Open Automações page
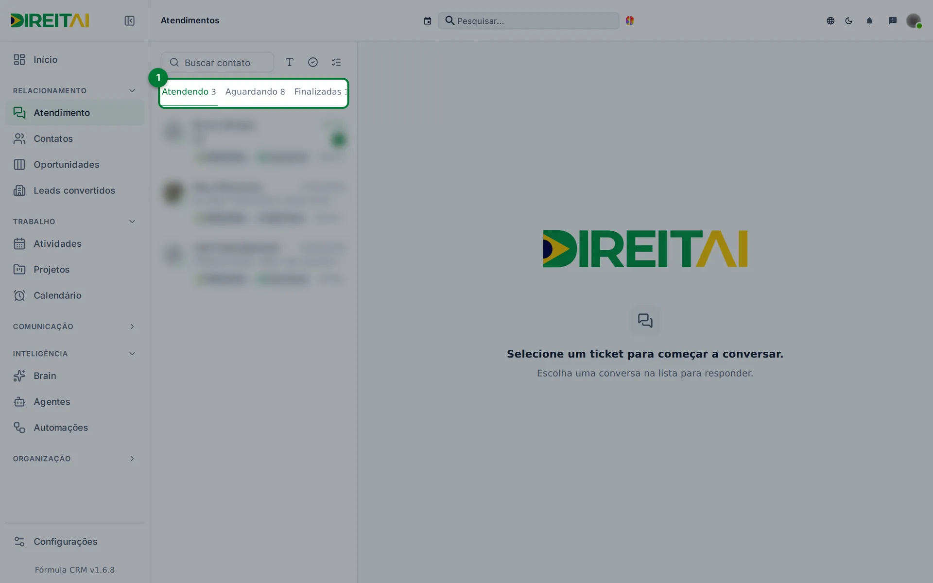The width and height of the screenshot is (933, 583). click(75, 428)
